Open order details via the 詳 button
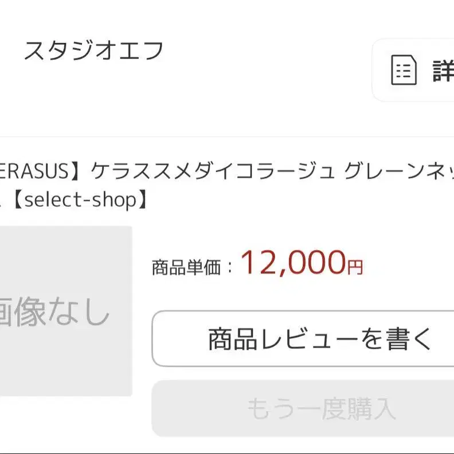Screen dimensions: 454x454 click(413, 70)
